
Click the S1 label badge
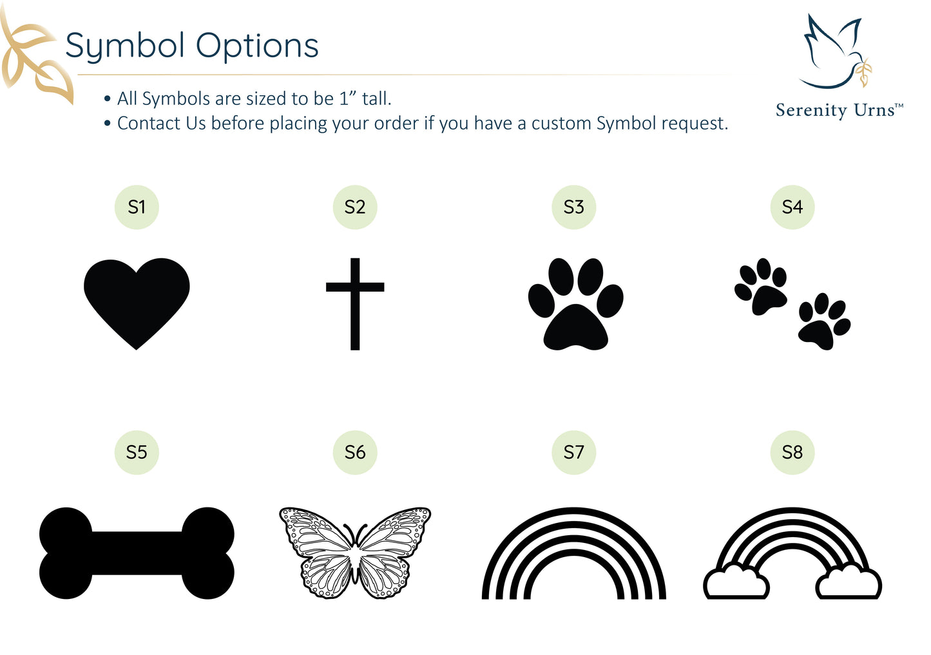pyautogui.click(x=137, y=207)
